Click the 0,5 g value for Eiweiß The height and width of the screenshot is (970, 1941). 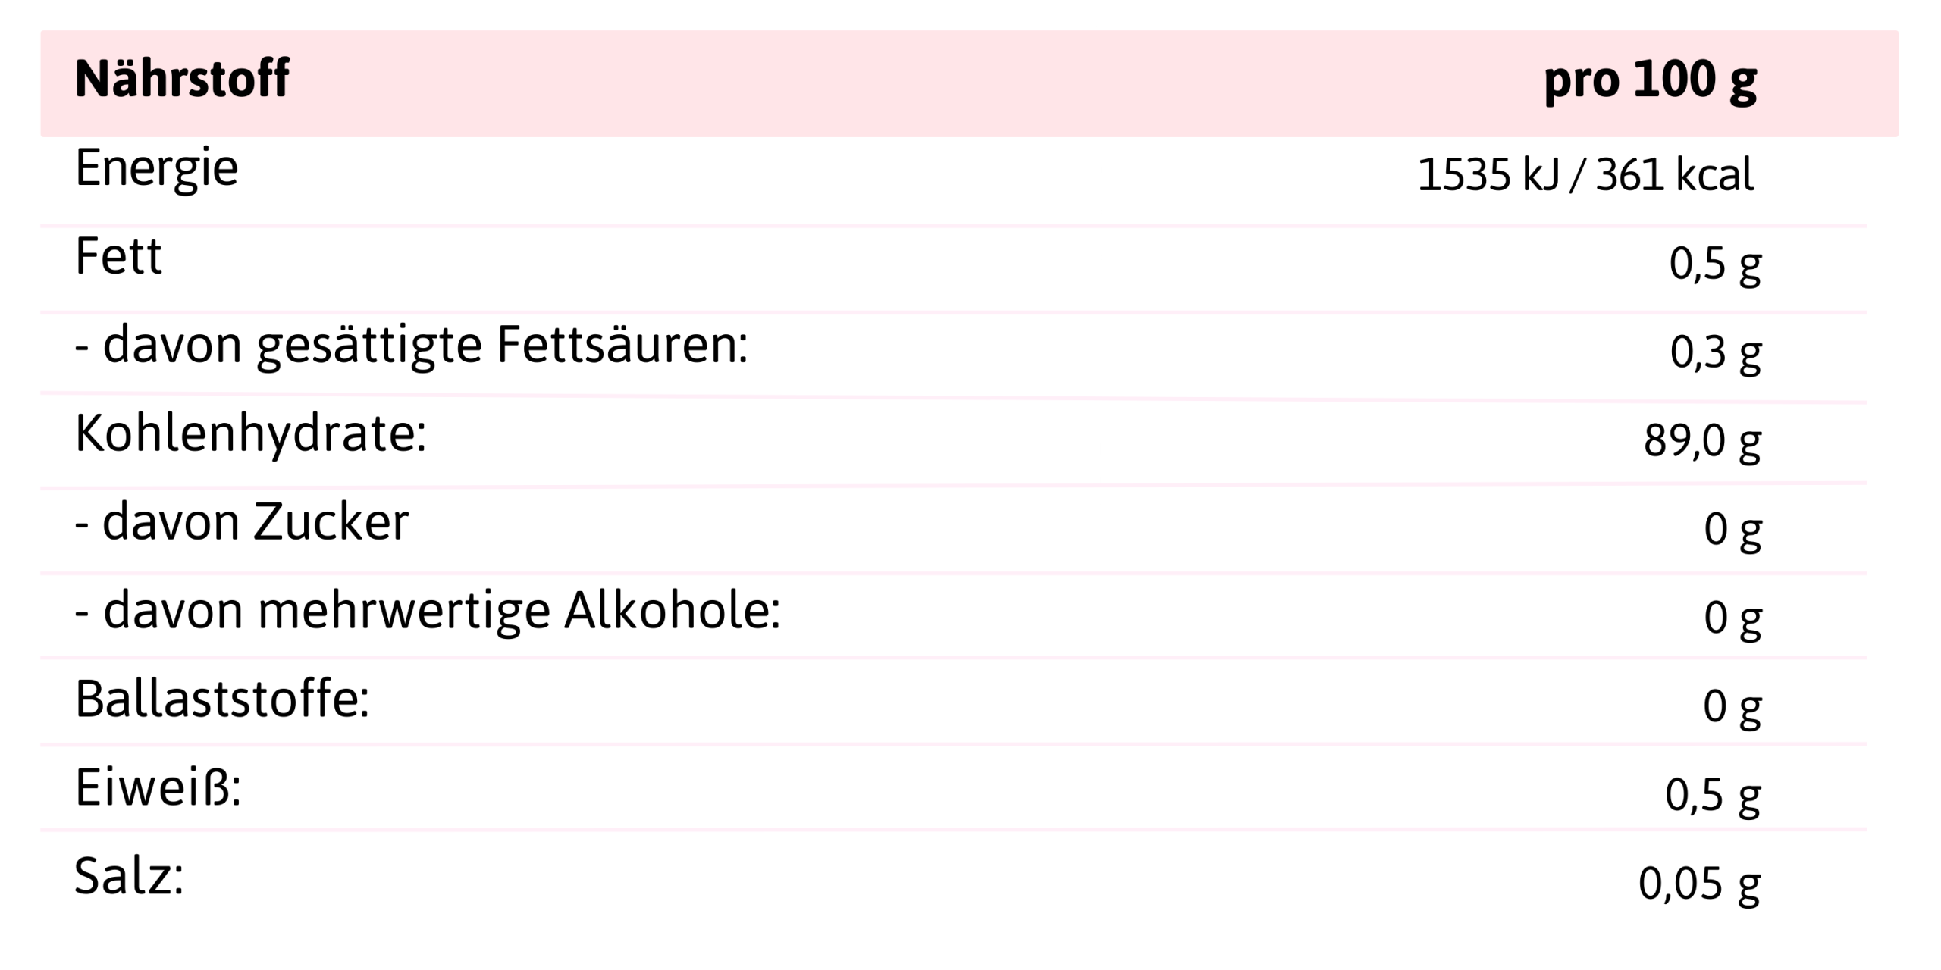[x=1713, y=795]
